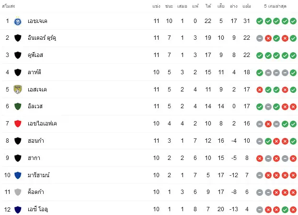
Task: Click the red shield icon for เอชไอเอฟเค
Action: click(18, 124)
